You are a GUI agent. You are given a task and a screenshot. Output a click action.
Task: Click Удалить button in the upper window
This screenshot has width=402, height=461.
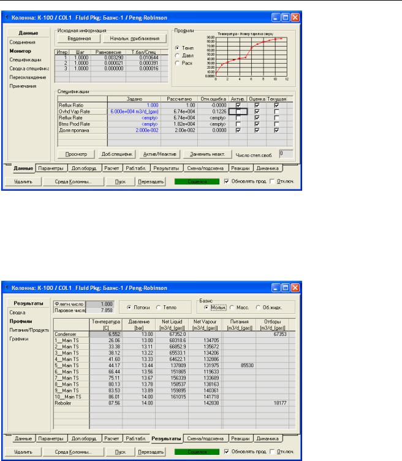(23, 181)
